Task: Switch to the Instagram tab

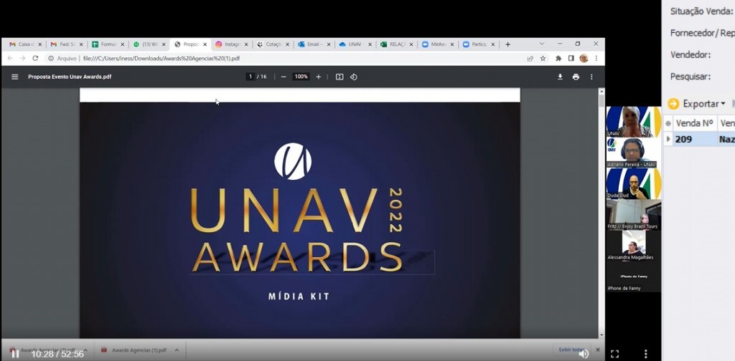Action: (x=231, y=44)
